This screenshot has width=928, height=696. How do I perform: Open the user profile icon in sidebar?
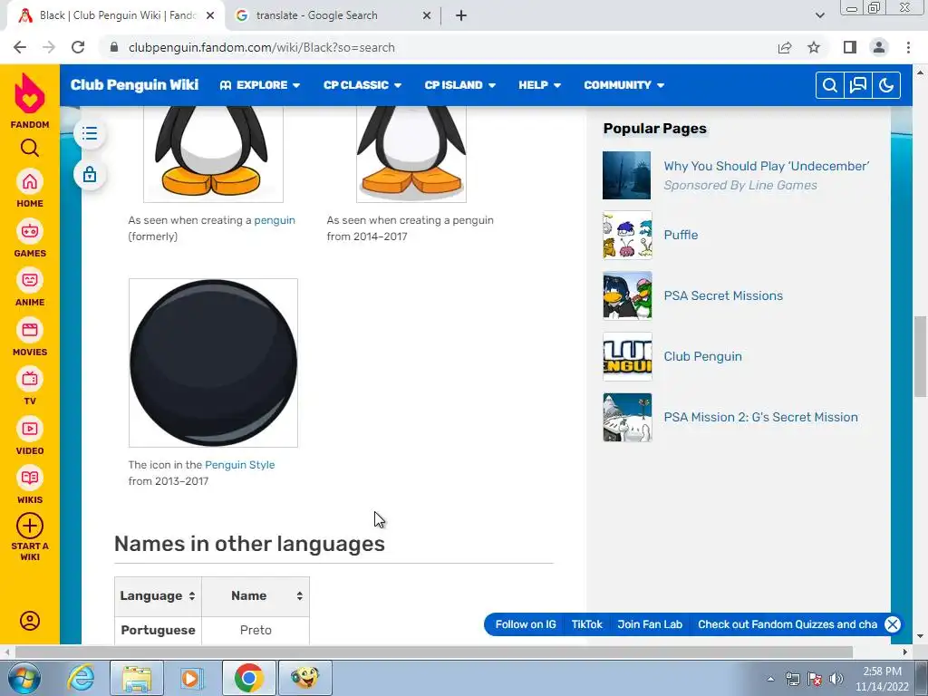pyautogui.click(x=30, y=621)
